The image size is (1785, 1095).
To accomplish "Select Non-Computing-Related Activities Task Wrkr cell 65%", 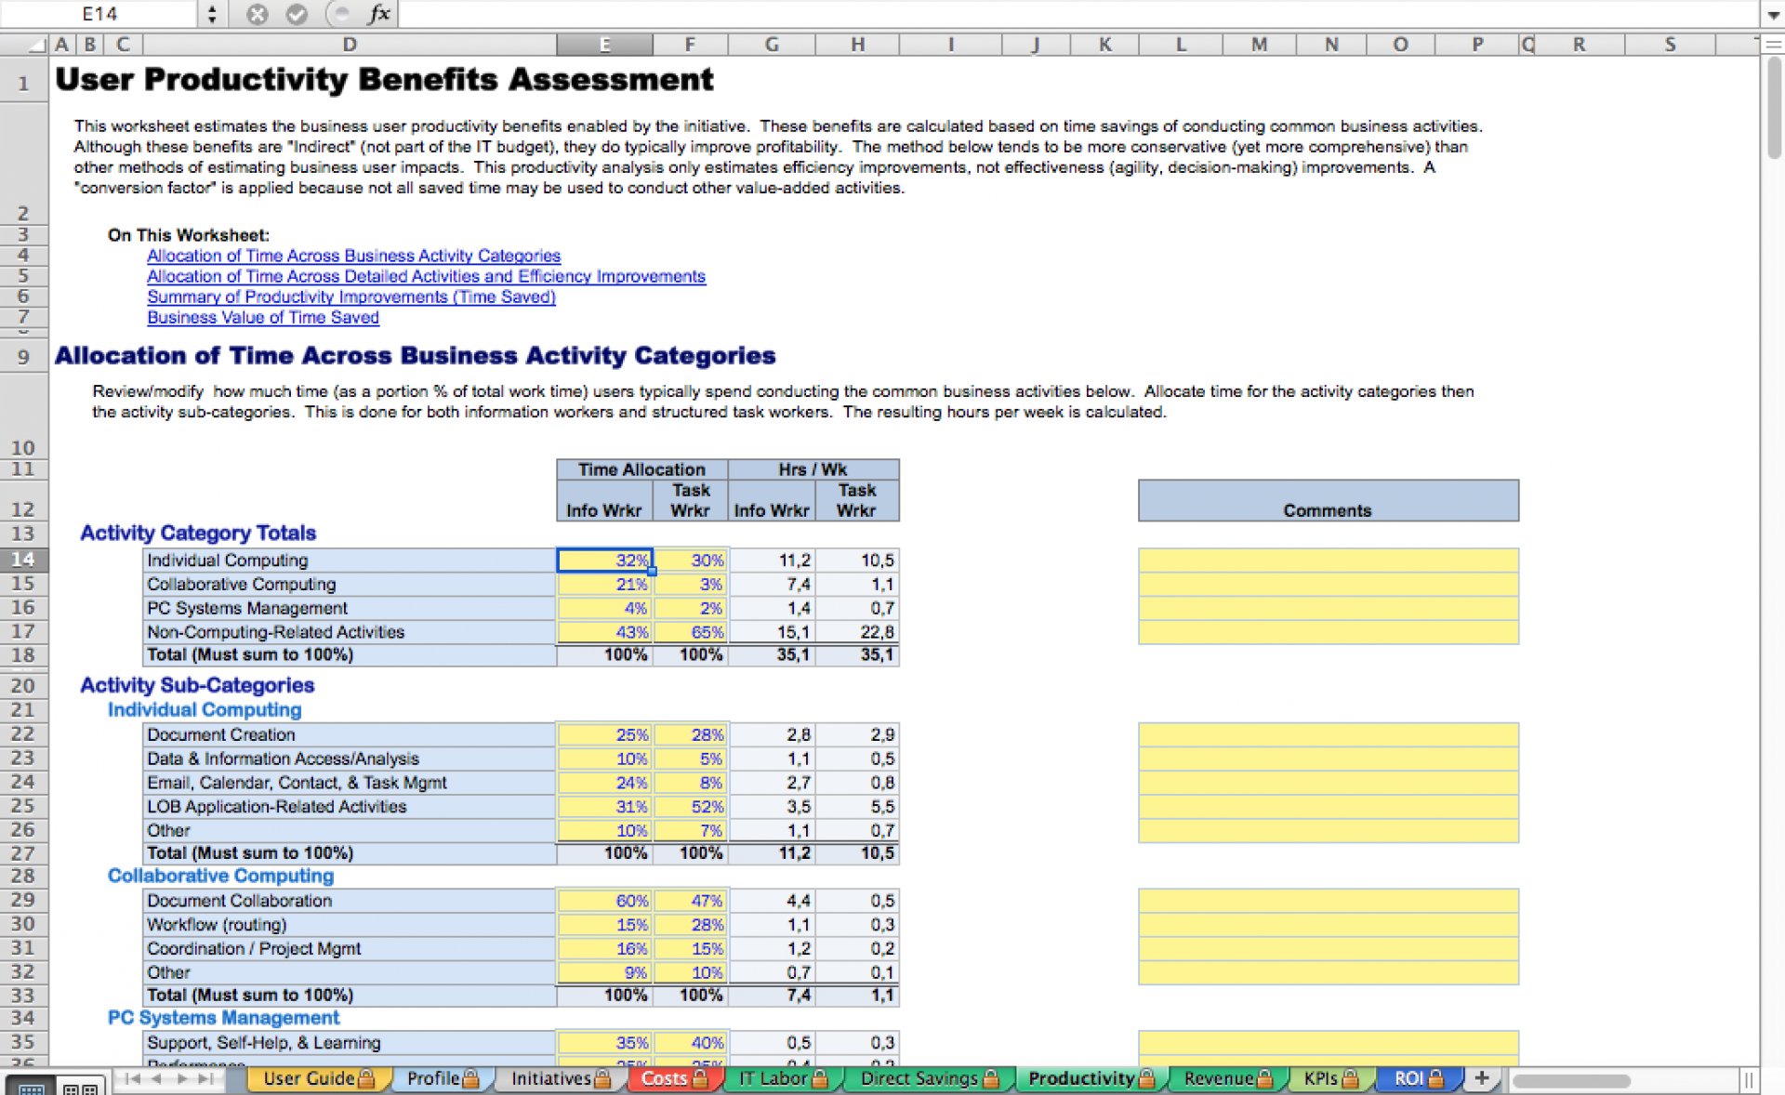I will (691, 632).
